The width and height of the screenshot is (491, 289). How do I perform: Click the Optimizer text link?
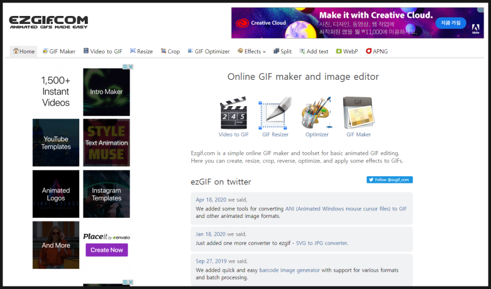[317, 134]
